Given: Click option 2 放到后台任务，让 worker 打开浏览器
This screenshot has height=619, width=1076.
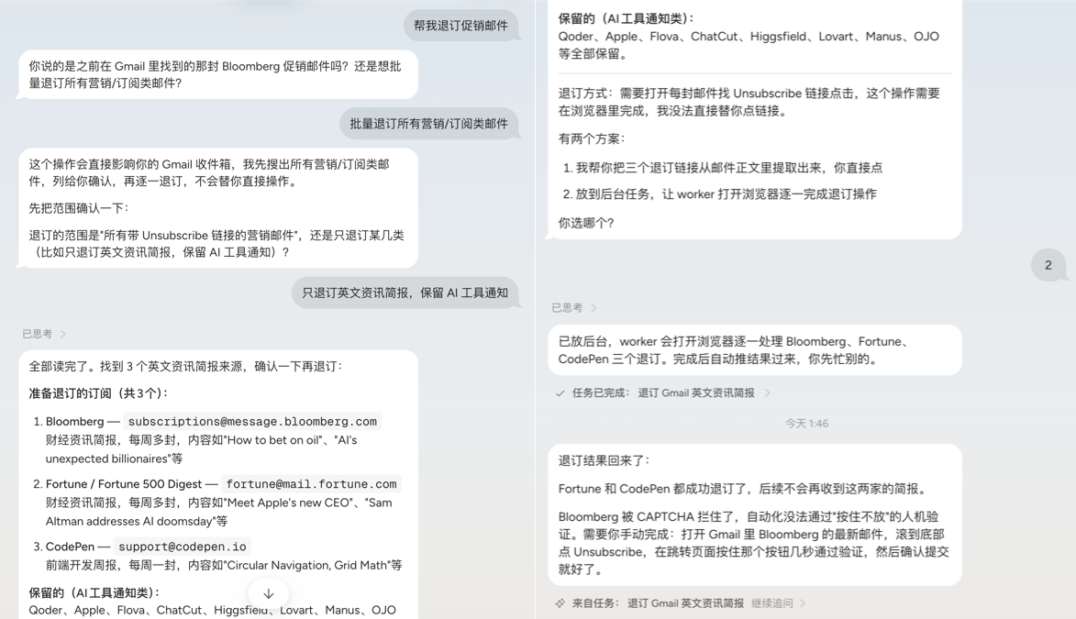Looking at the screenshot, I should click(726, 194).
